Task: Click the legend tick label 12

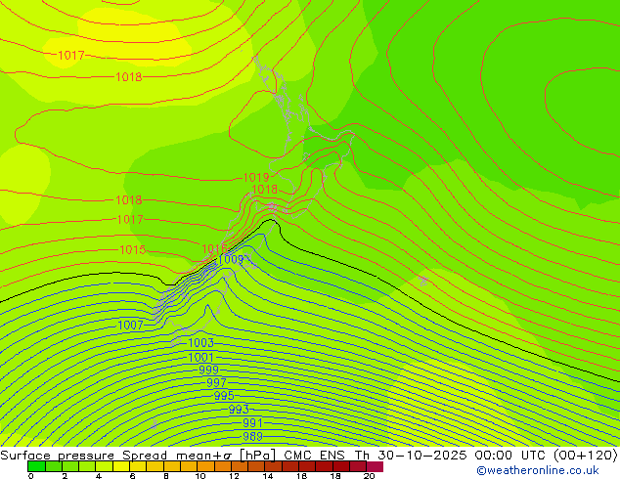Action: click(234, 476)
